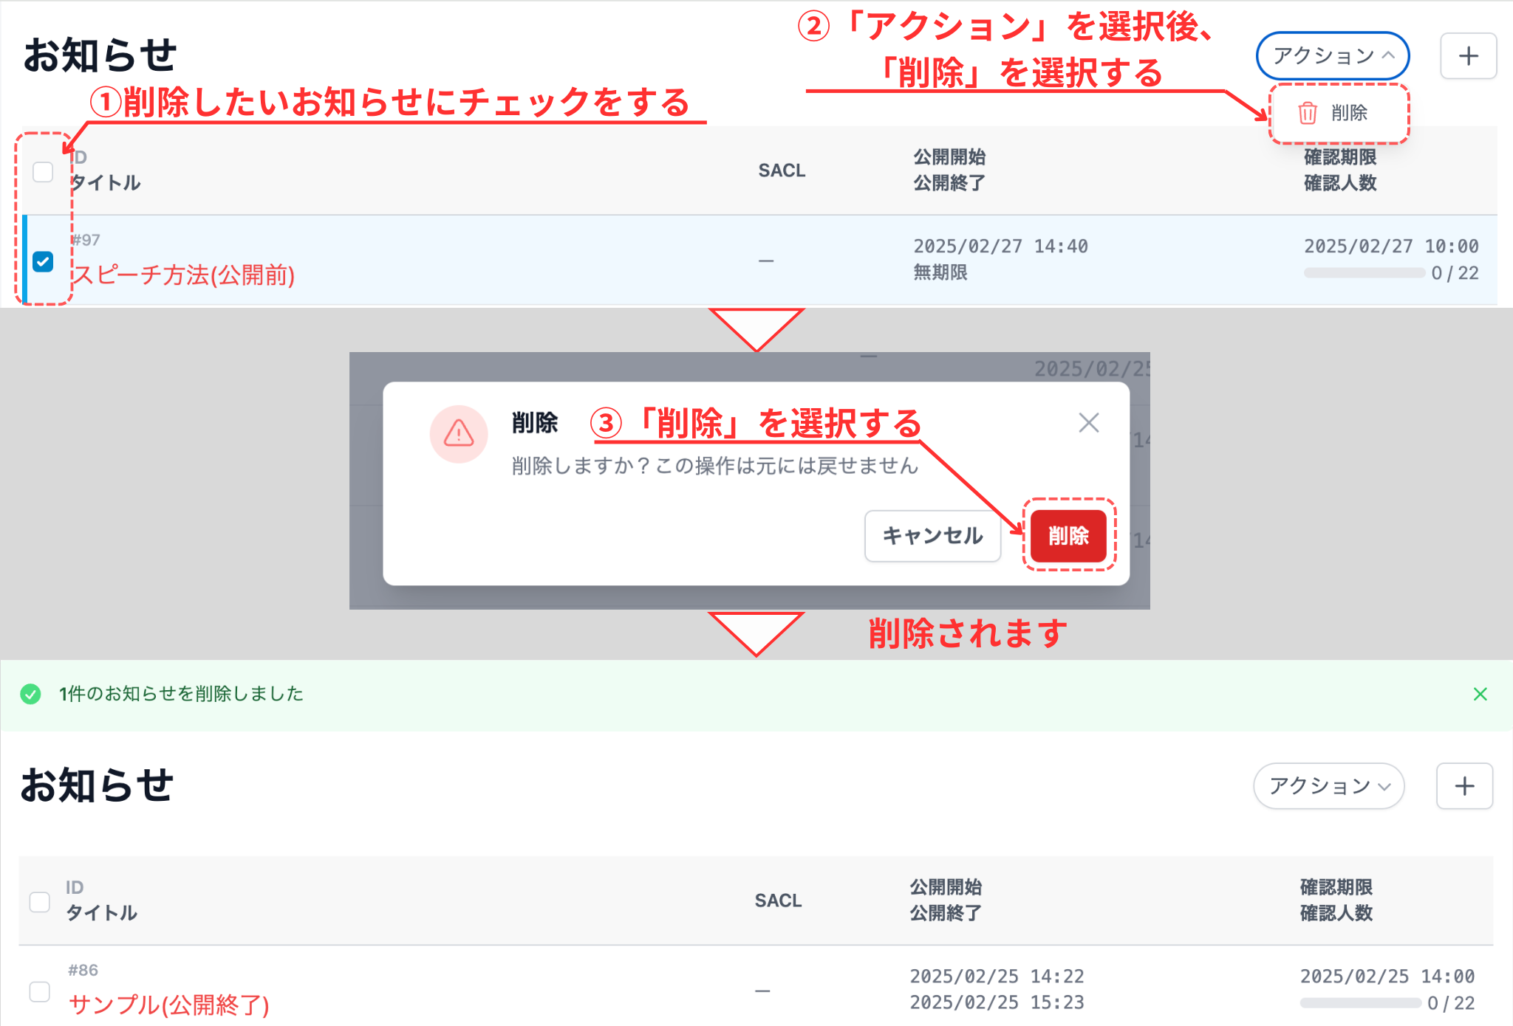Select the bottom table header select-all checkbox
This screenshot has height=1026, width=1513.
coord(39,901)
